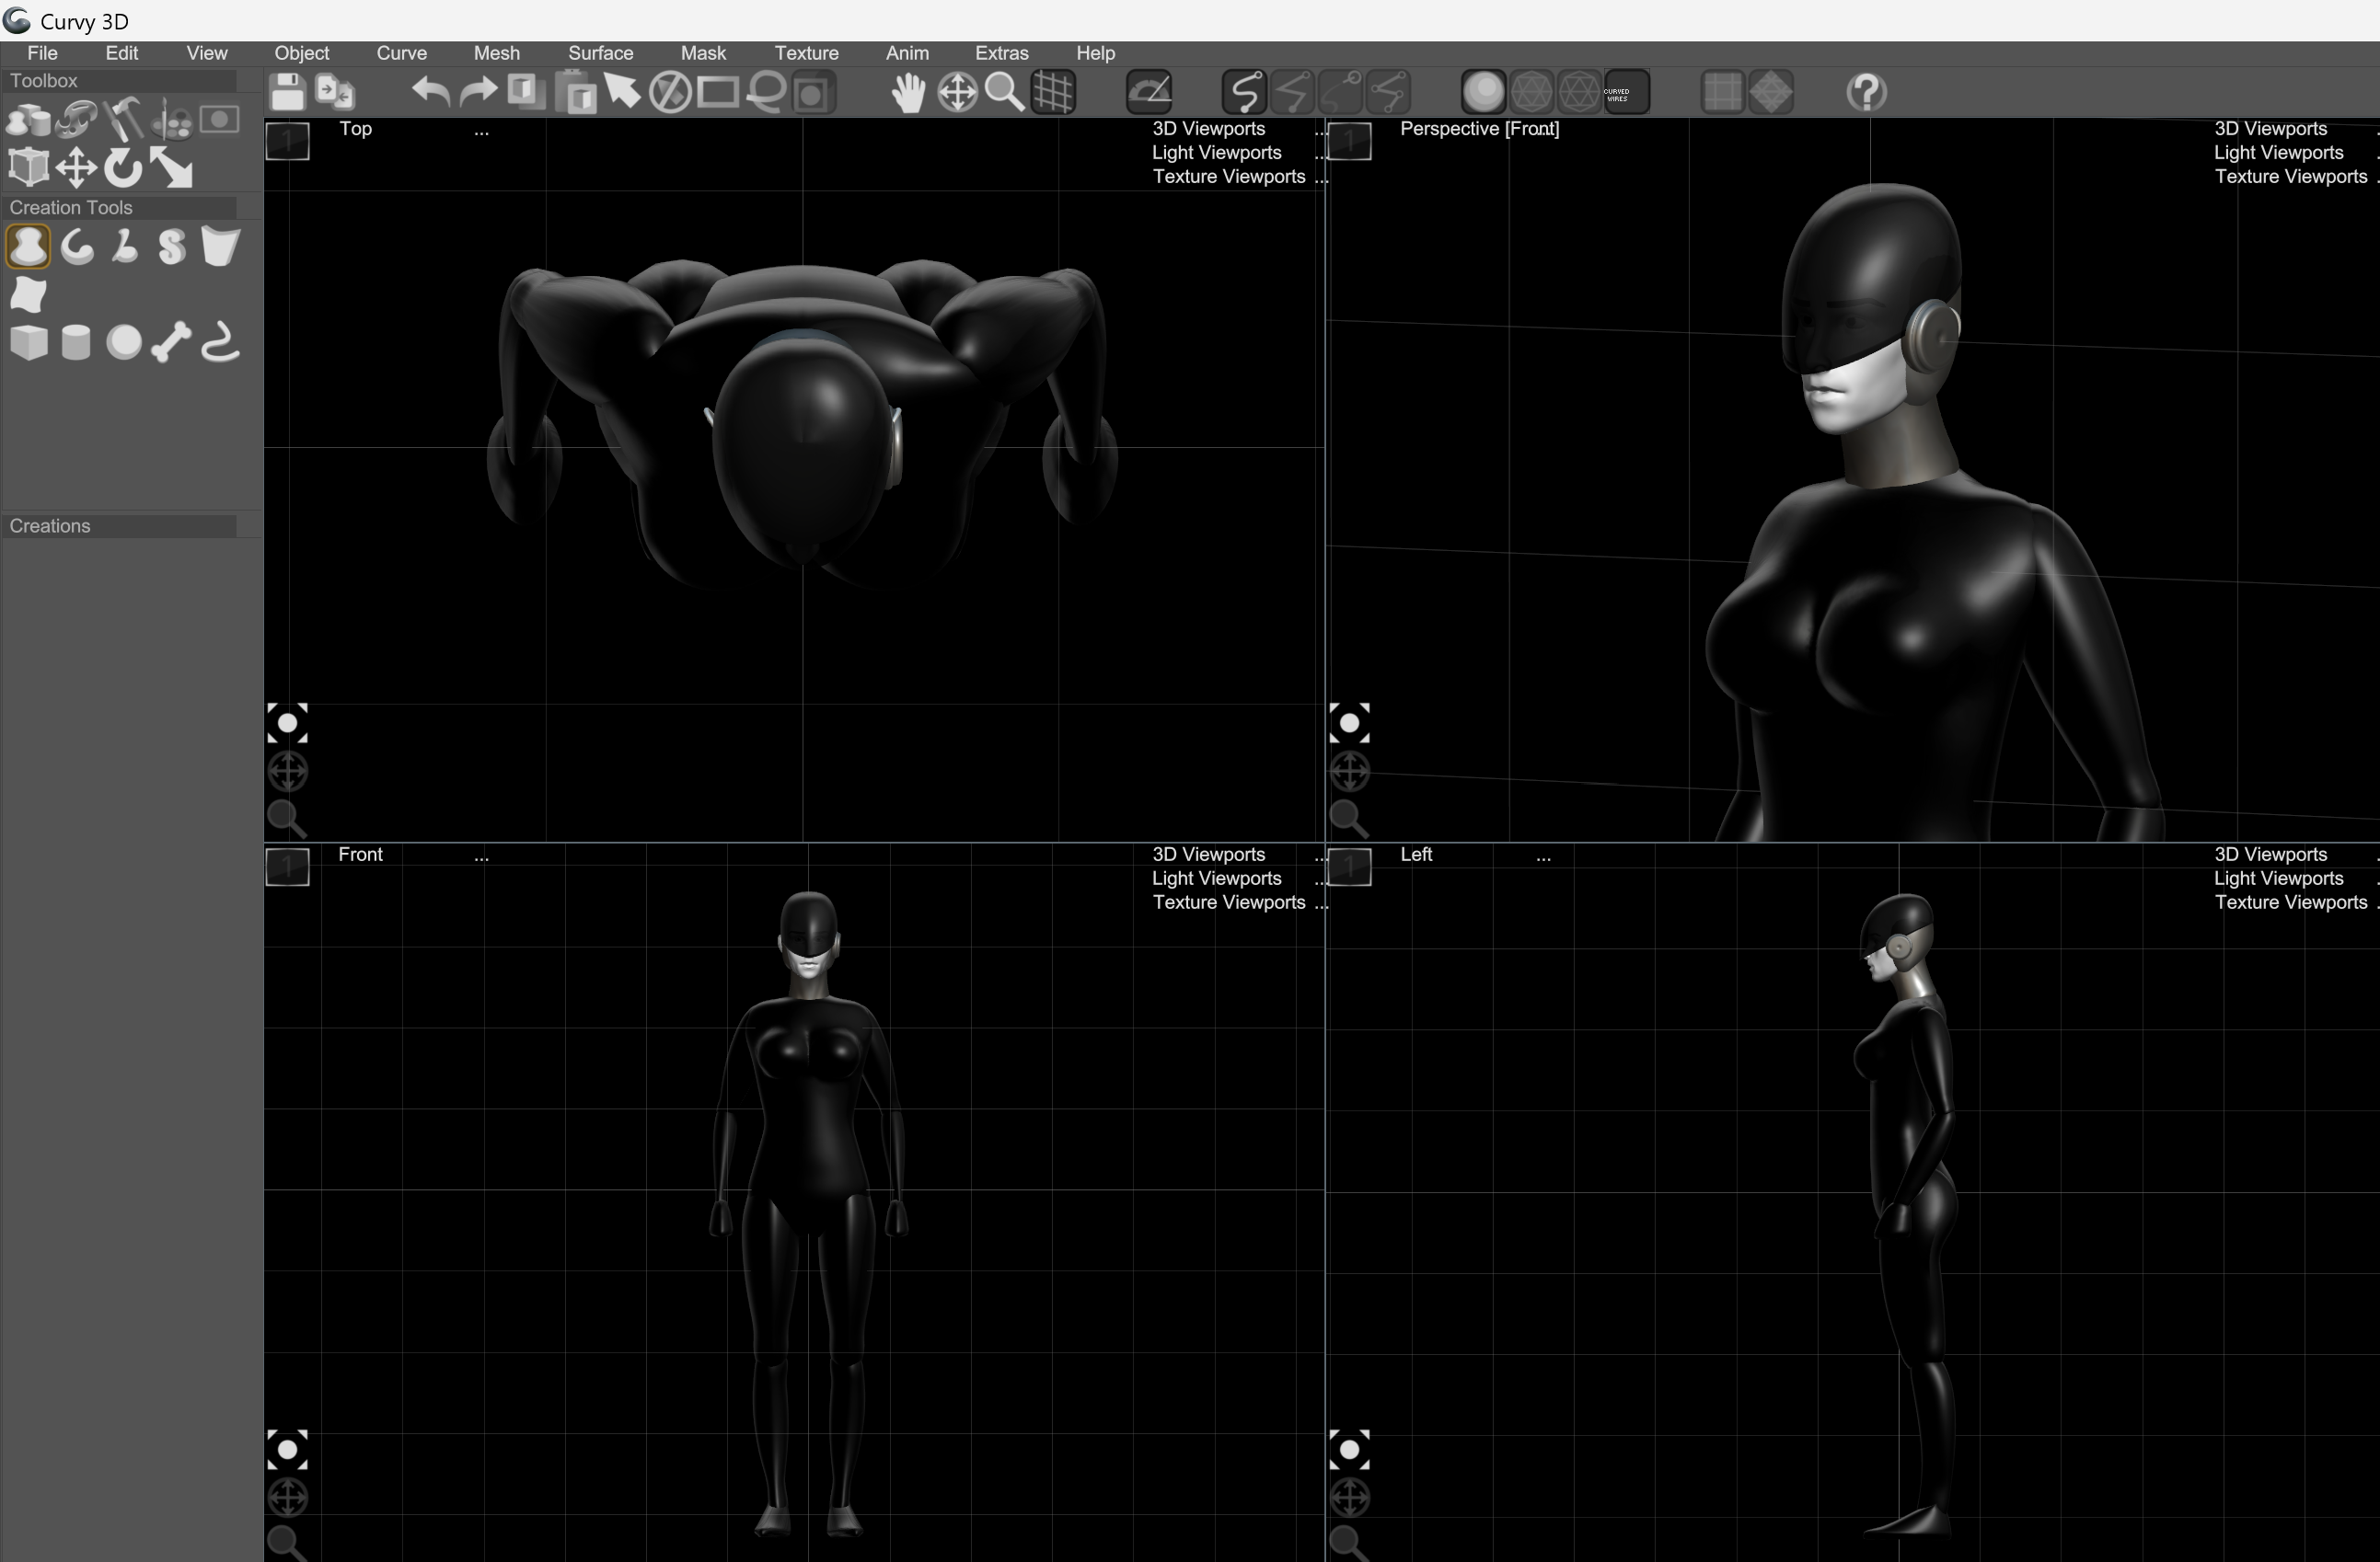The image size is (2380, 1562).
Task: Select the curved tube creation tool
Action: [220, 343]
